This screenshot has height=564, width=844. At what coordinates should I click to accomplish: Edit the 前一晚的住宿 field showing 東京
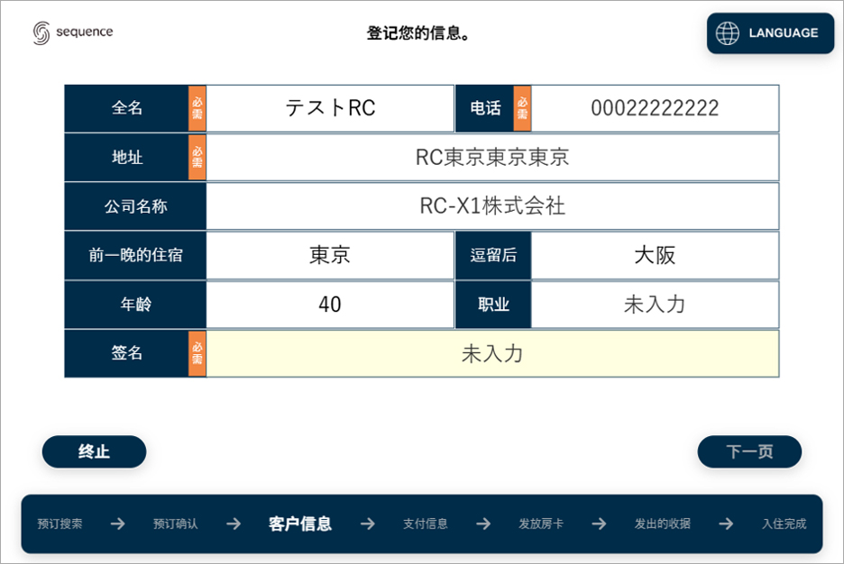[x=330, y=255]
